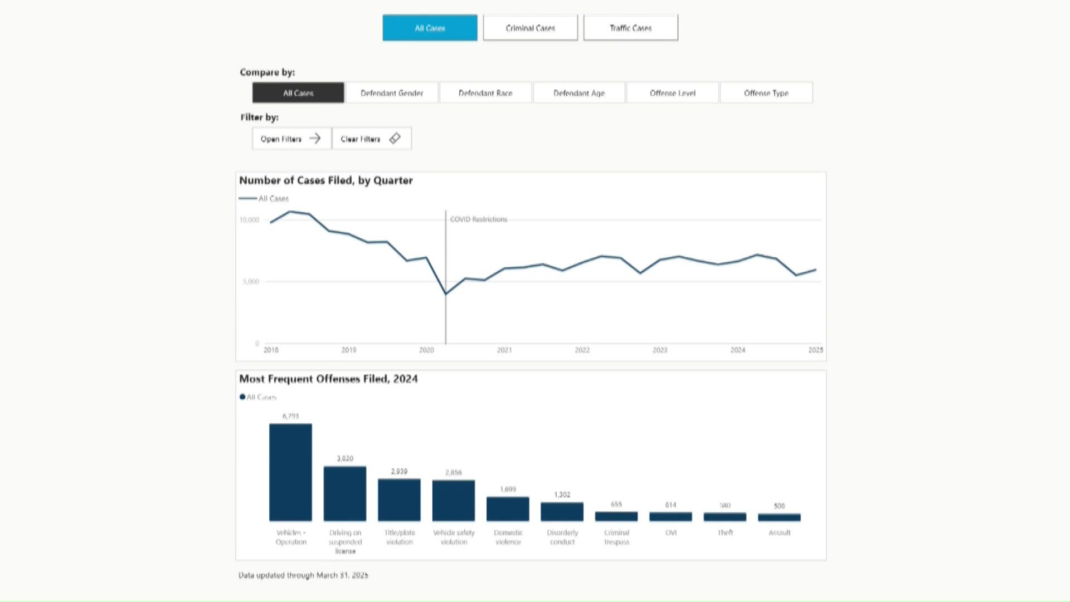Select the Vehicles - Operation bar
The height and width of the screenshot is (602, 1070).
tap(290, 472)
